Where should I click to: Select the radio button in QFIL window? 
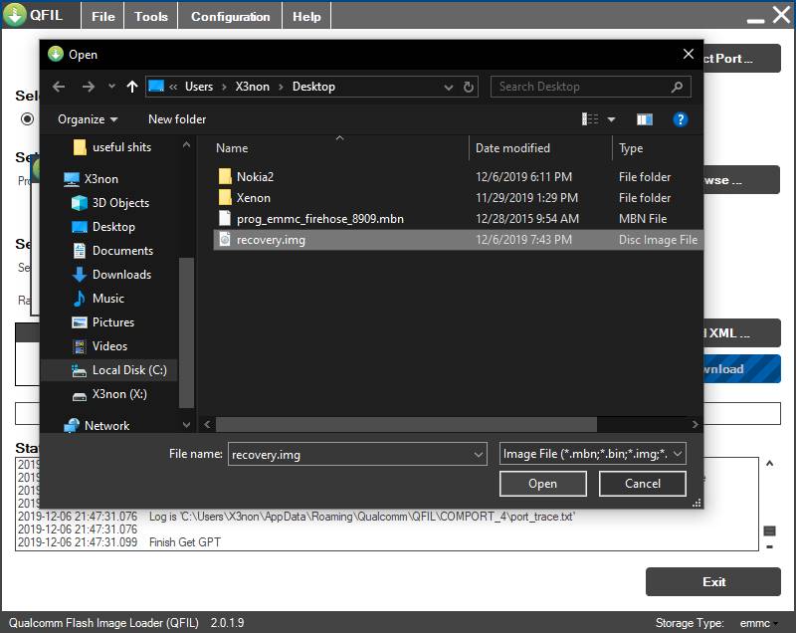(x=28, y=118)
